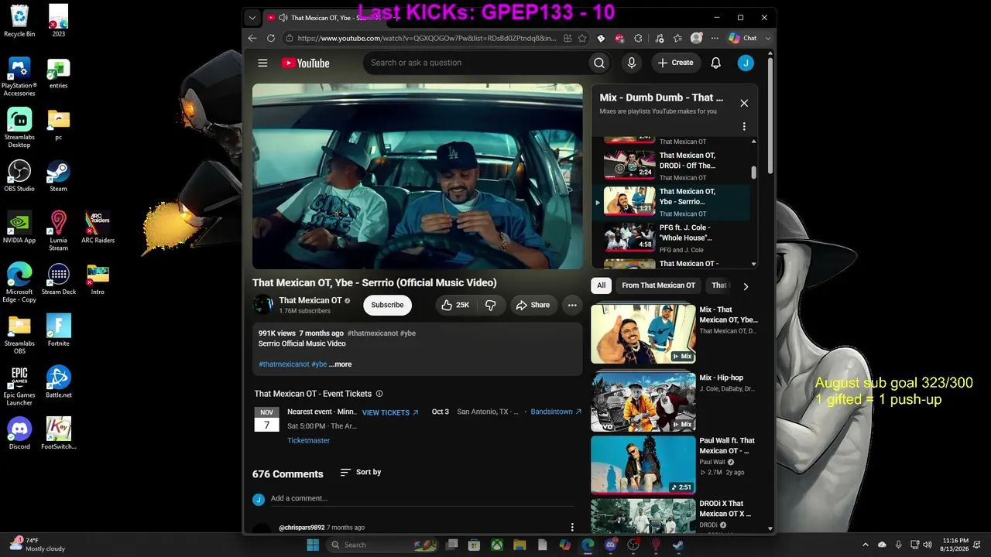Launch Steam from the desktop
The width and height of the screenshot is (991, 557).
point(58,176)
